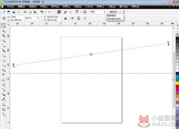Click the Undo arrow

point(42,12)
